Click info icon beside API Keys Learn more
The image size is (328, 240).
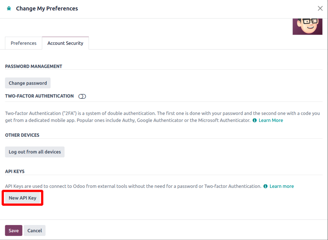coord(266,186)
